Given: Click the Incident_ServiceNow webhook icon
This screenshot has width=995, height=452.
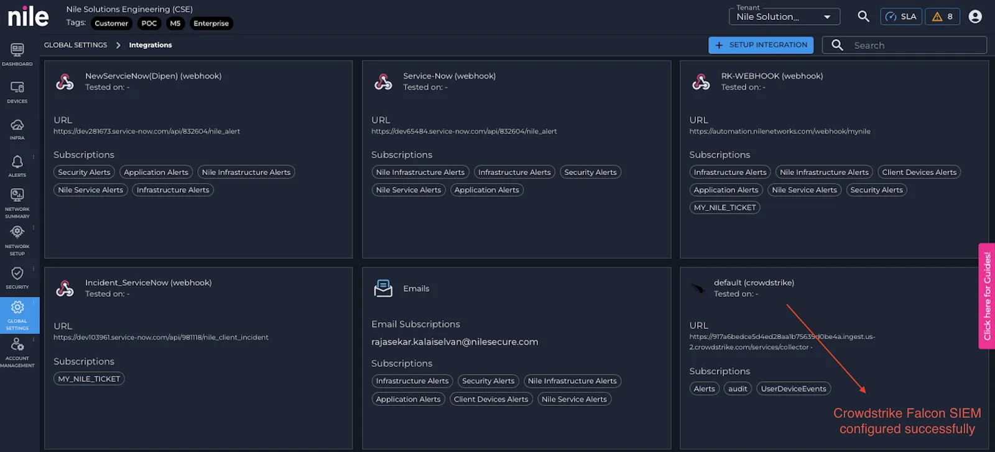Looking at the screenshot, I should [65, 288].
